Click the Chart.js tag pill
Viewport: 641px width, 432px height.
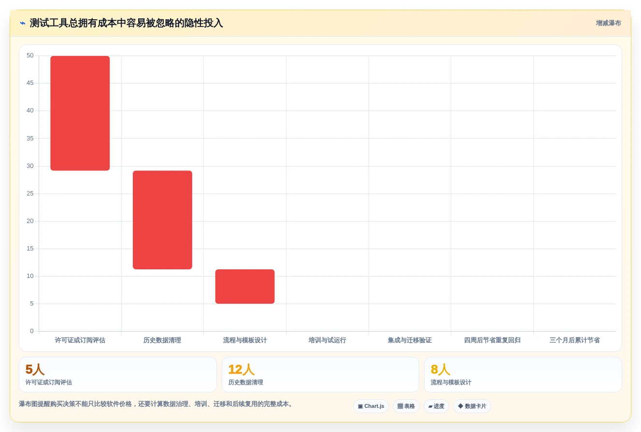371,406
